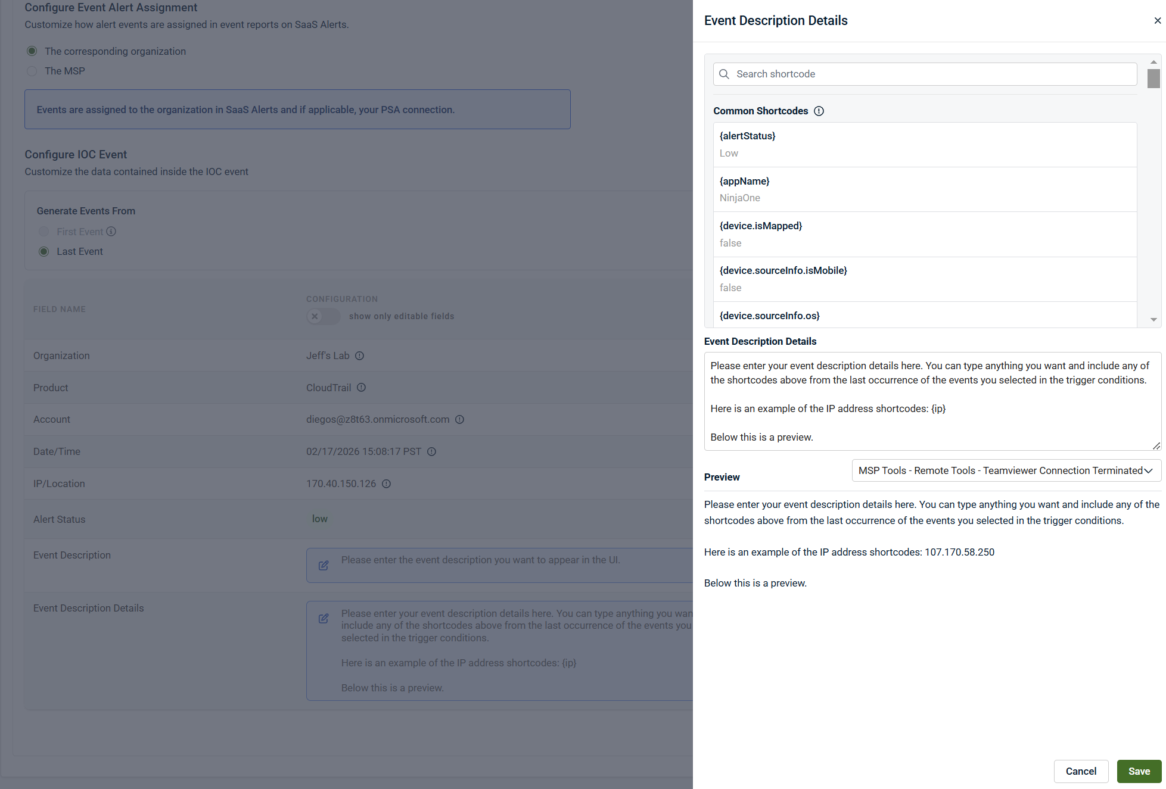Click edit pencil icon for Event Description

pos(324,566)
